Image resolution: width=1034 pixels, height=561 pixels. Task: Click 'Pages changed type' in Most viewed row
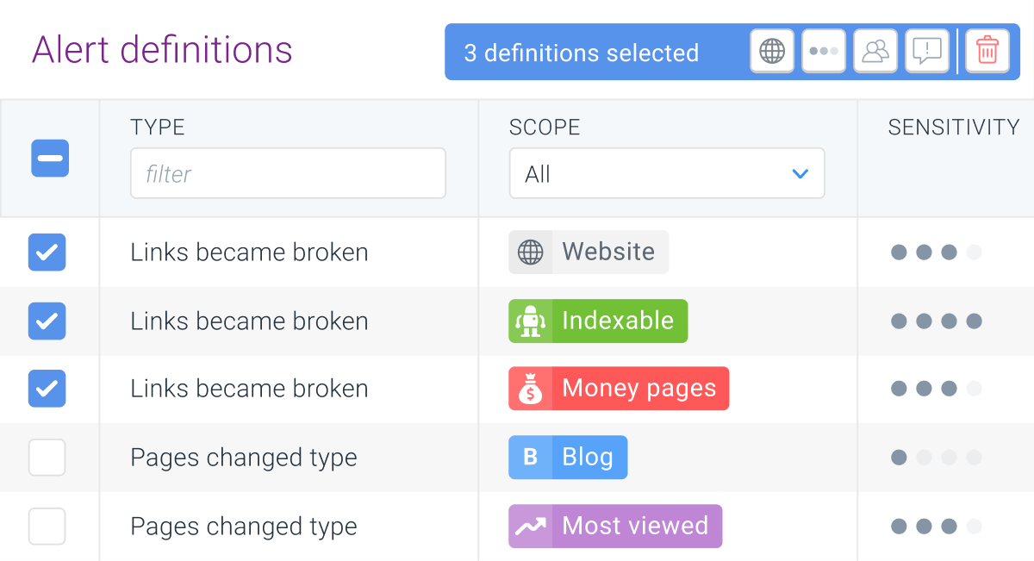(x=244, y=527)
